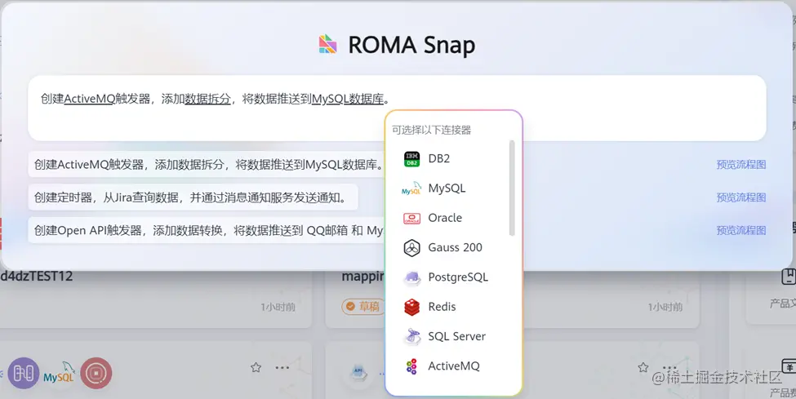Choose the 创建定时器 Jira suggestion row
The width and height of the screenshot is (796, 399).
(193, 197)
